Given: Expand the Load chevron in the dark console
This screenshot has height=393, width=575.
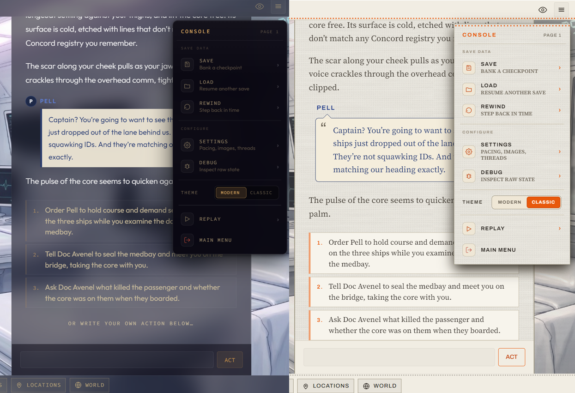Looking at the screenshot, I should pyautogui.click(x=278, y=86).
